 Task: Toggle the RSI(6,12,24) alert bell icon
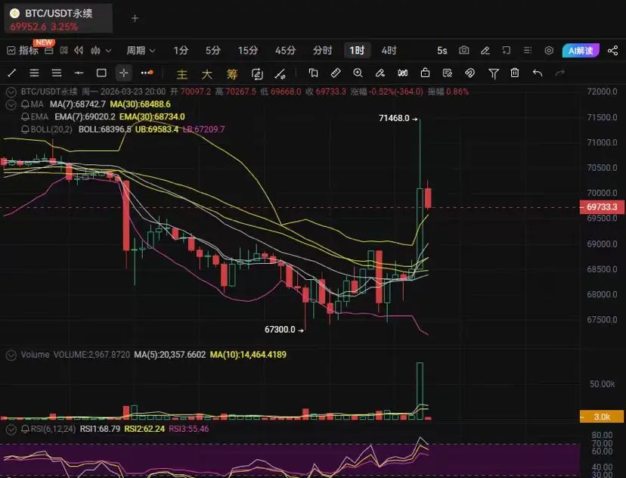[25, 430]
